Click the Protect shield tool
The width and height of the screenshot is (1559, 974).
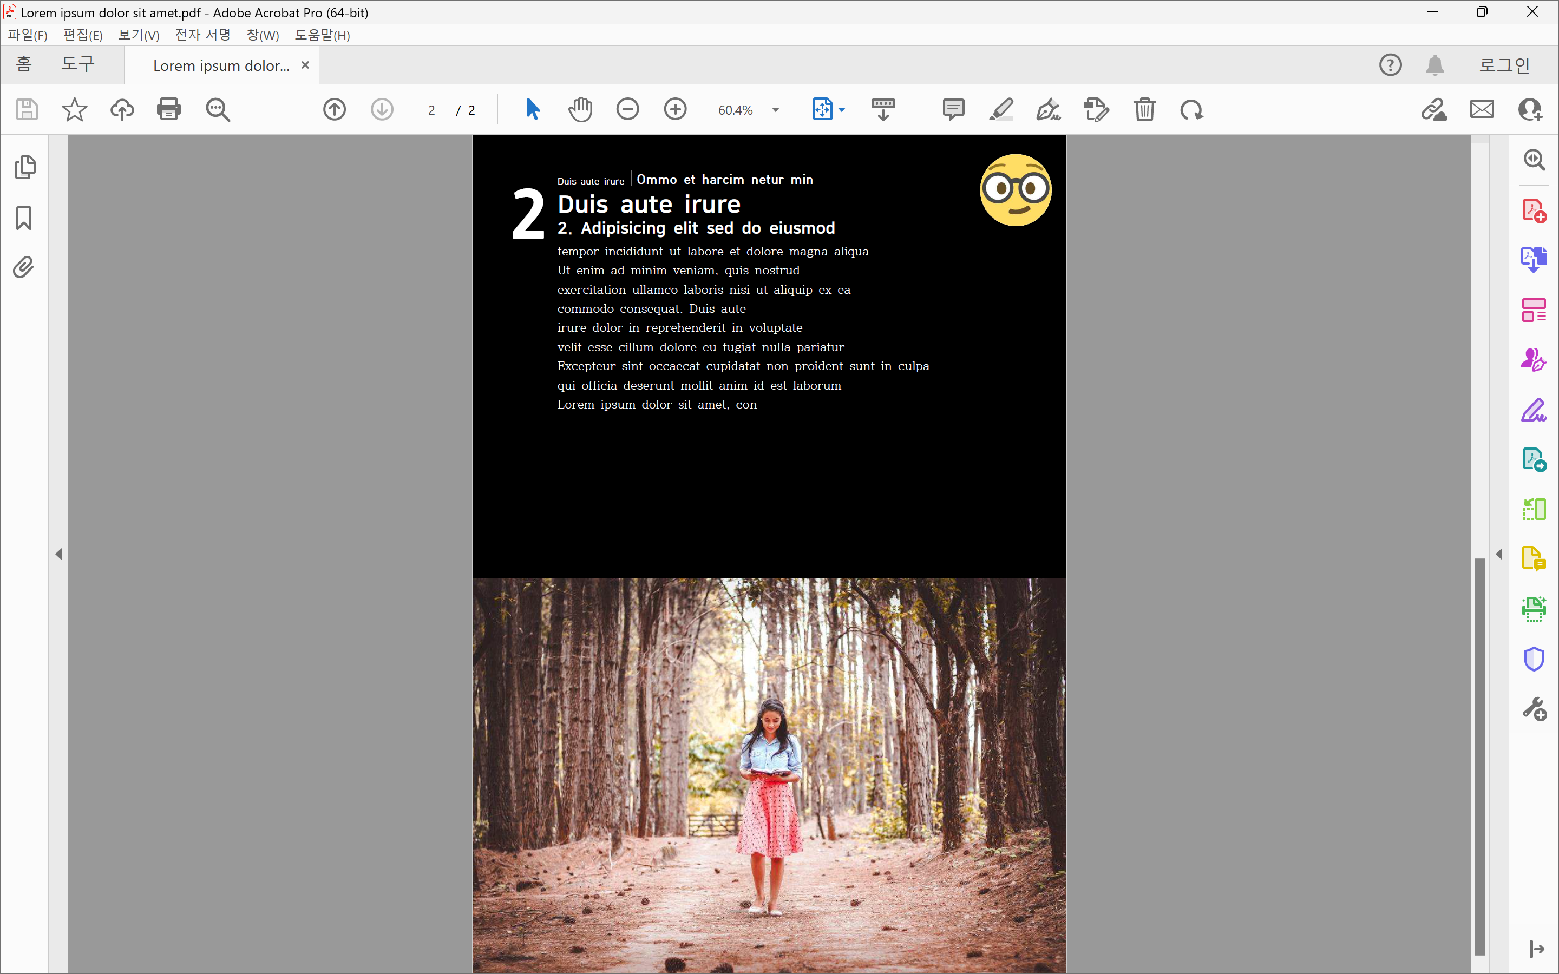[x=1534, y=659]
